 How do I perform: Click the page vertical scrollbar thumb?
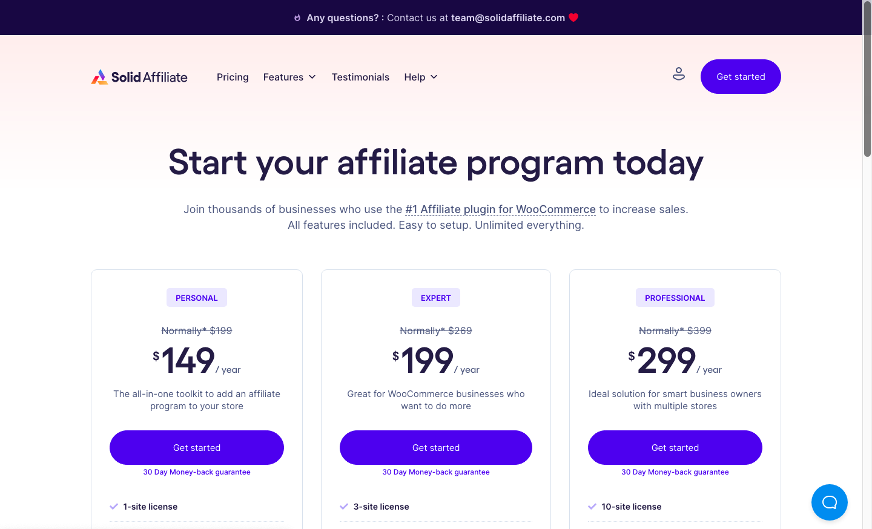tap(867, 79)
